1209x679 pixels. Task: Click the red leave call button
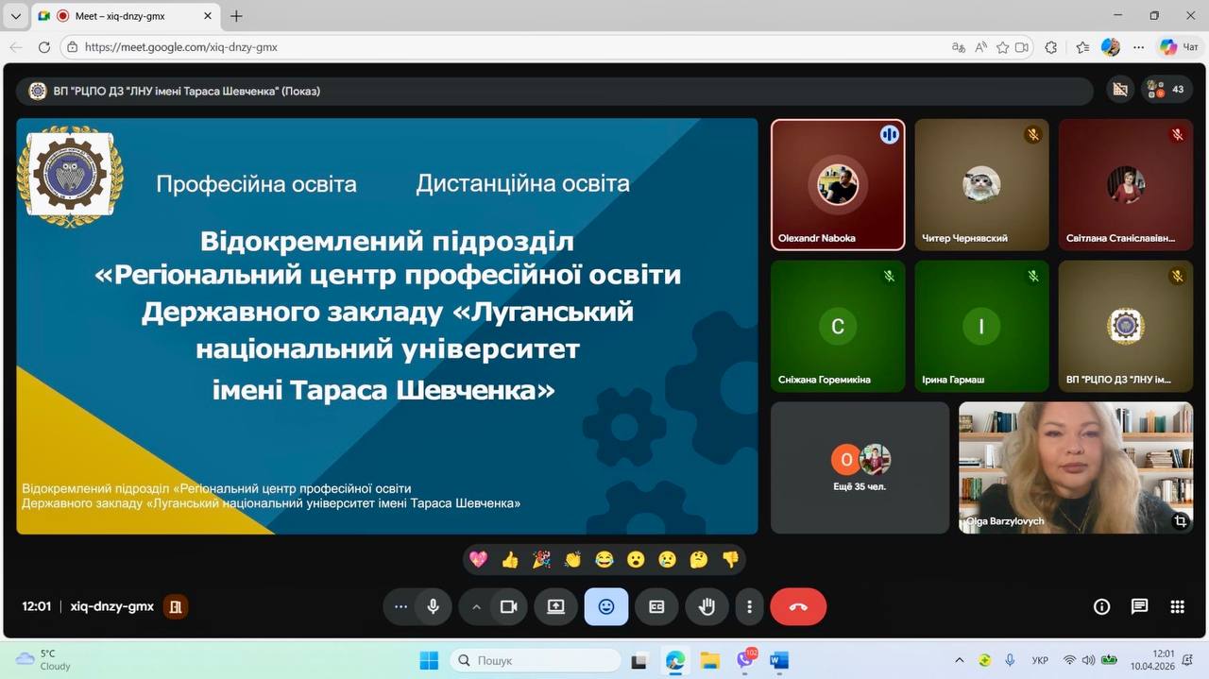click(798, 607)
